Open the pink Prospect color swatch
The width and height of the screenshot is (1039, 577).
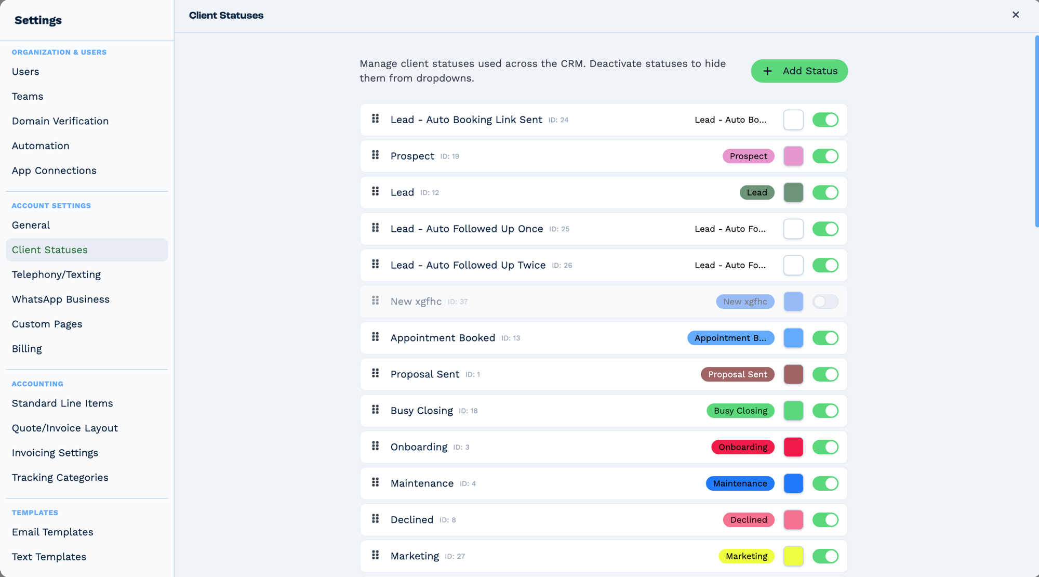tap(793, 156)
